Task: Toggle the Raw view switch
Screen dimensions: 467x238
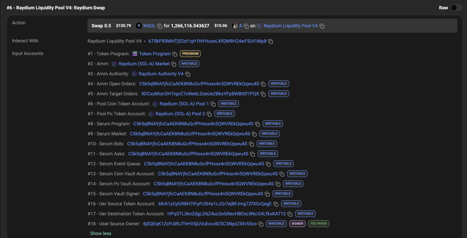Action: pyautogui.click(x=456, y=8)
